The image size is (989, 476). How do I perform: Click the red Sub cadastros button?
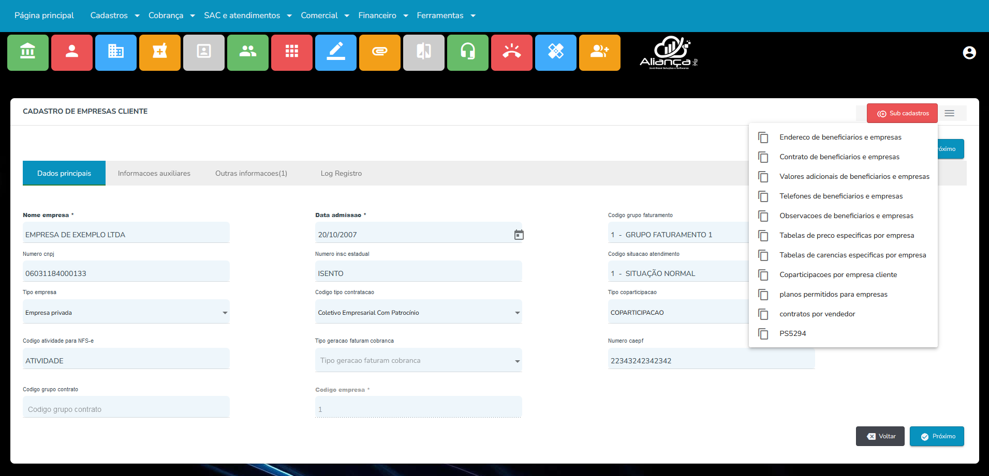click(x=902, y=113)
